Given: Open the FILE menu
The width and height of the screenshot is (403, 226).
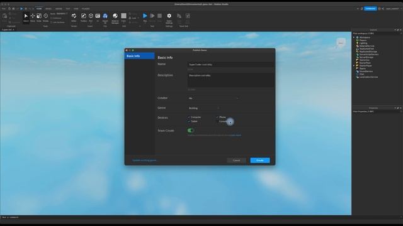Looking at the screenshot, I should tap(4, 9).
